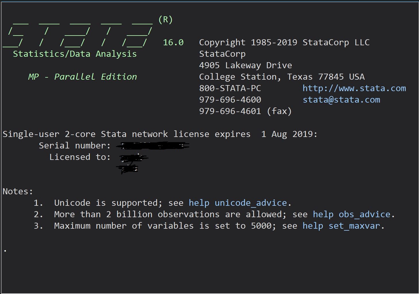Click the Statistics/Data Analysis text
419x294 pixels.
(x=75, y=54)
